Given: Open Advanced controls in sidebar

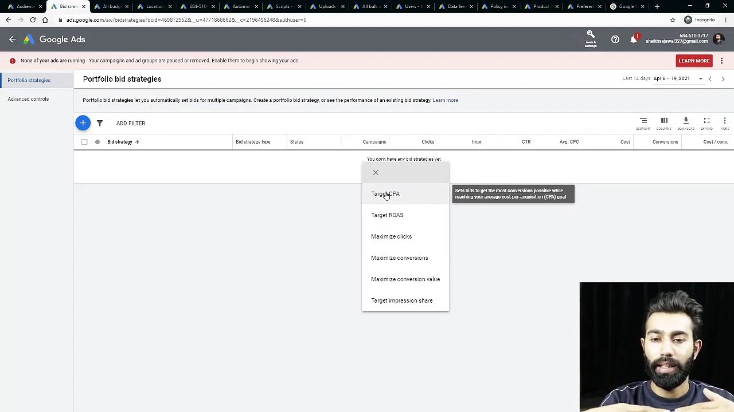Looking at the screenshot, I should 28,99.
